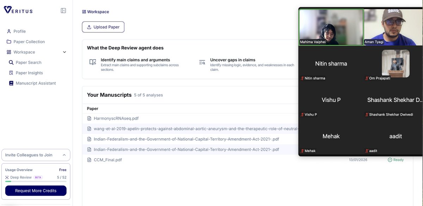Click the Mehak participant tile name
The height and width of the screenshot is (206, 423).
click(x=331, y=136)
